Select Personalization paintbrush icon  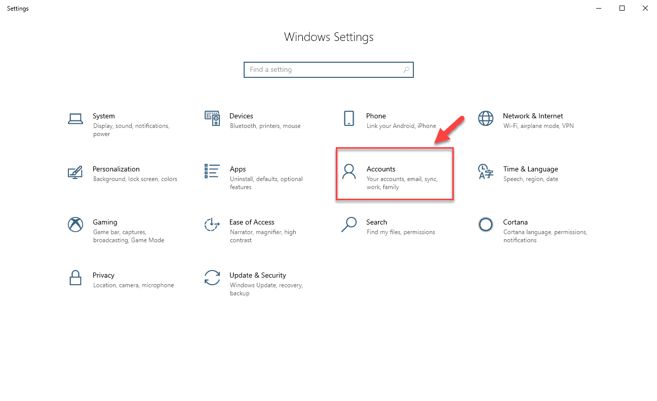(75, 172)
